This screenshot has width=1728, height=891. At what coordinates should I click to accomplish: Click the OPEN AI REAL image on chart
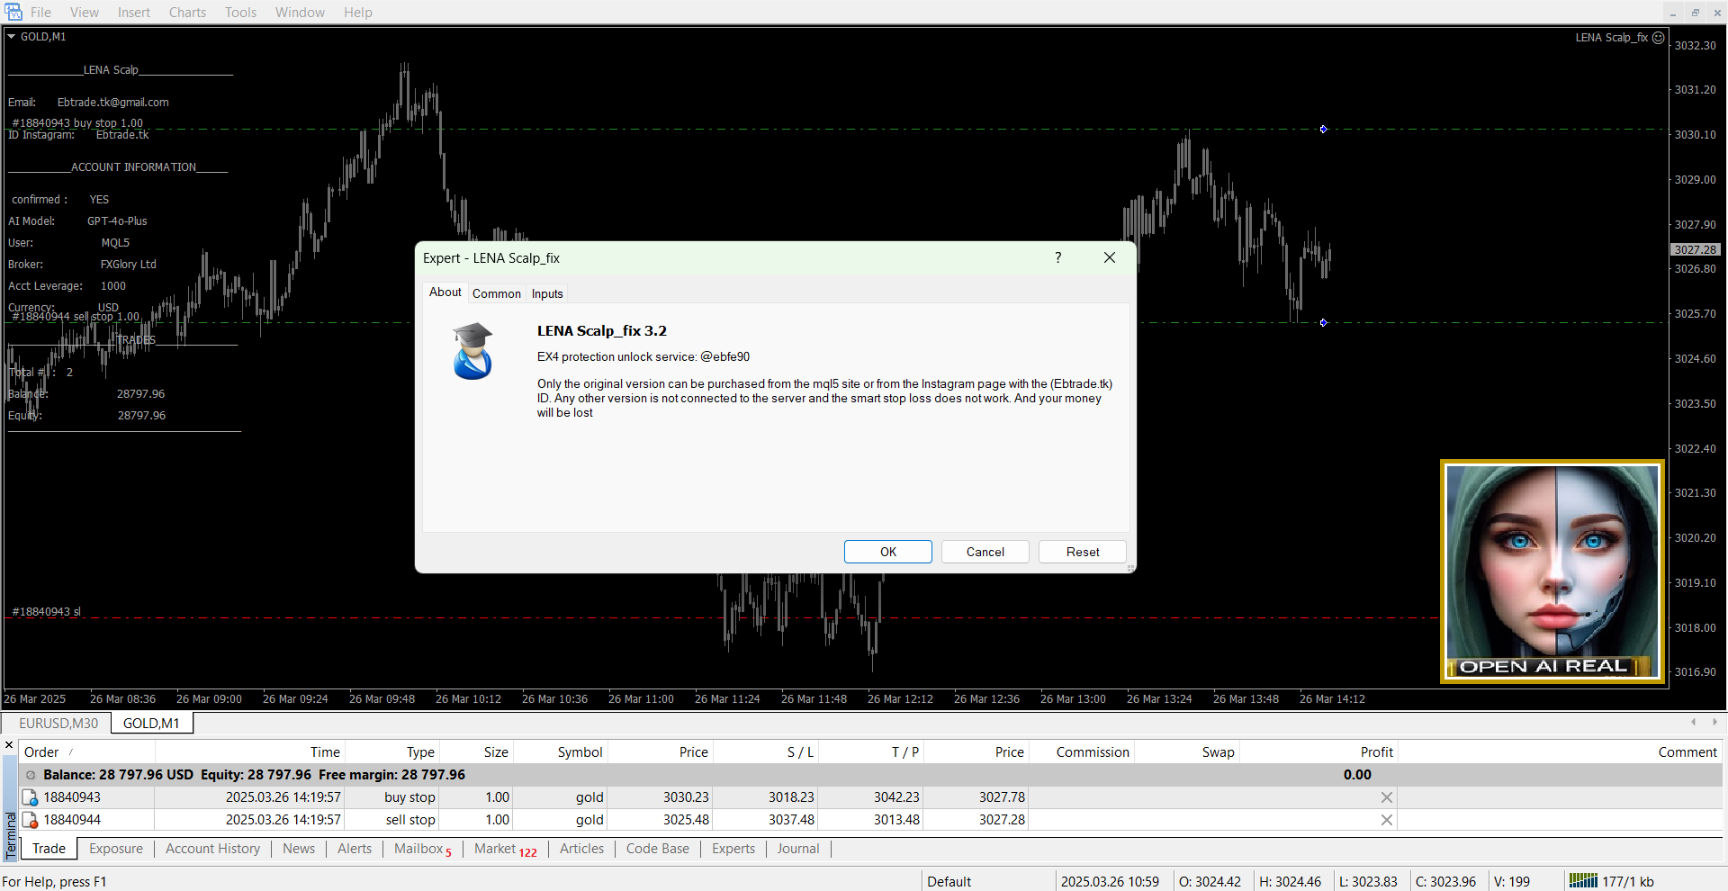[x=1552, y=572]
